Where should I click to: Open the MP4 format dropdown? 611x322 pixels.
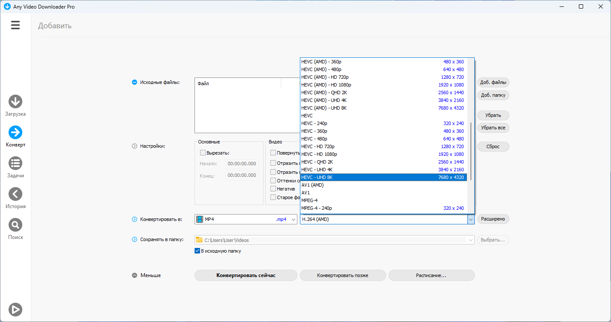(246, 219)
